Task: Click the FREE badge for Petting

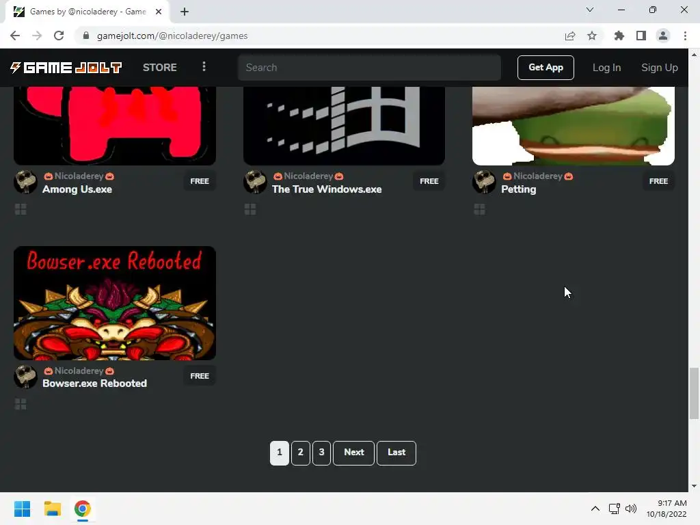Action: tap(658, 181)
